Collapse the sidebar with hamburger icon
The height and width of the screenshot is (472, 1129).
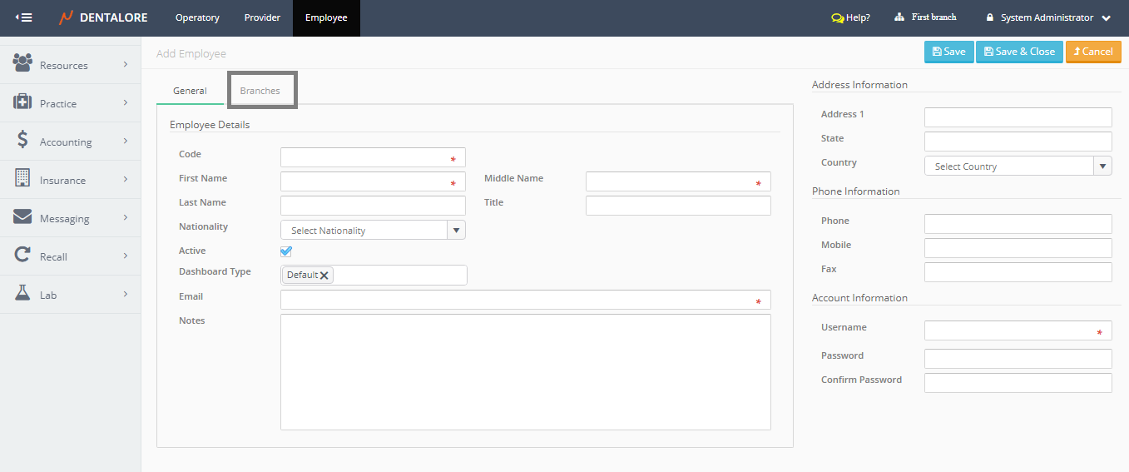(x=24, y=17)
